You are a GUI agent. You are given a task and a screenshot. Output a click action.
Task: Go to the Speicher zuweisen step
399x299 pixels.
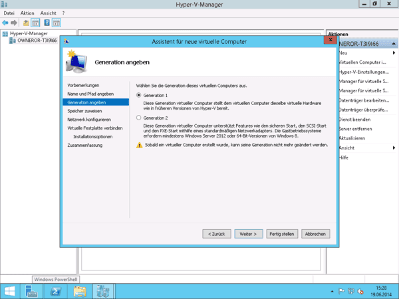point(84,111)
